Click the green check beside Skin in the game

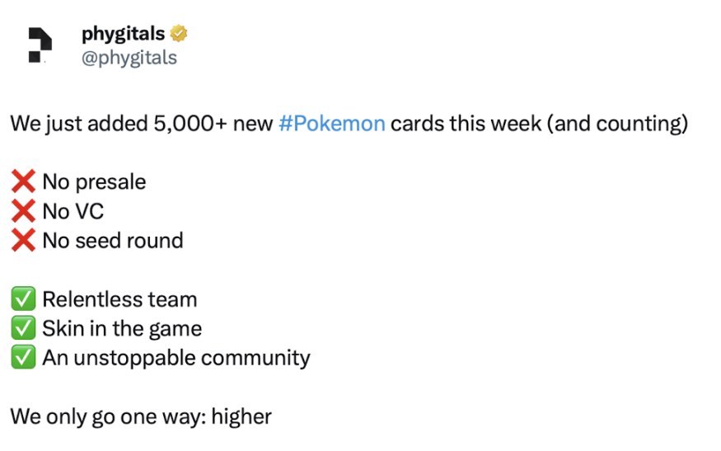tap(23, 328)
